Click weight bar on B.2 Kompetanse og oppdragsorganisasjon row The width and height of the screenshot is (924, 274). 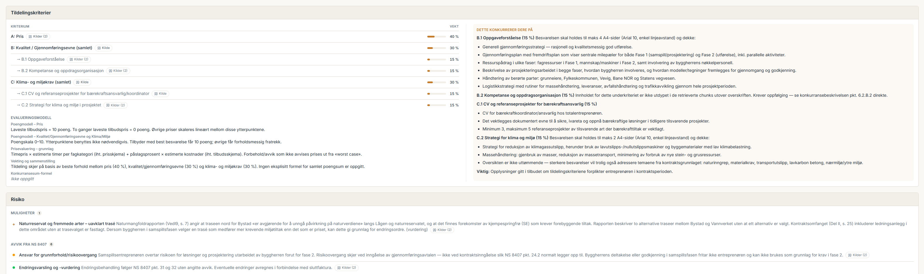(436, 71)
